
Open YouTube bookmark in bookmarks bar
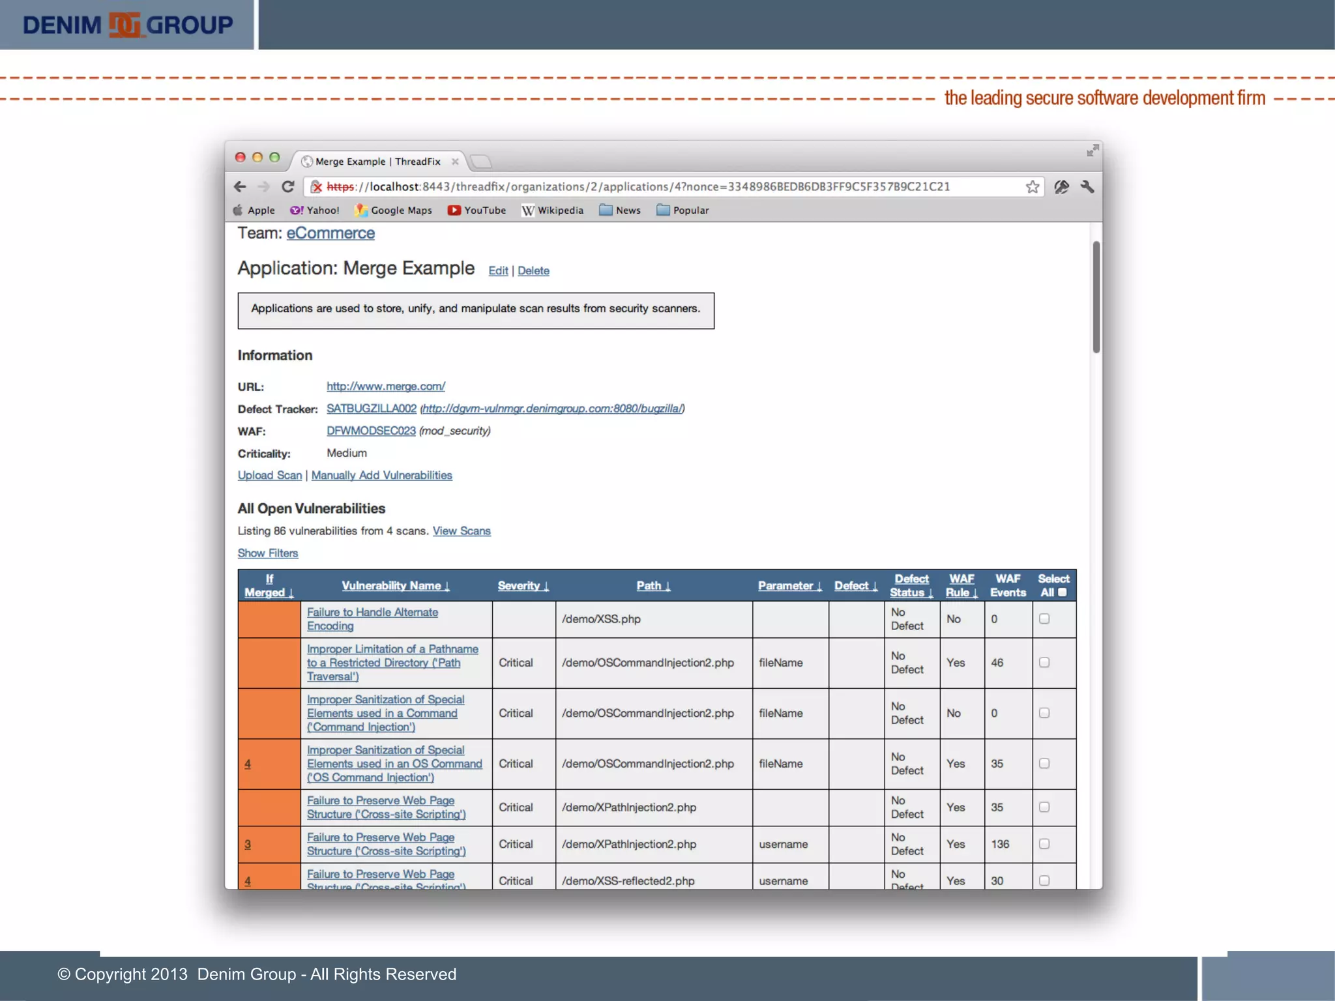[477, 210]
